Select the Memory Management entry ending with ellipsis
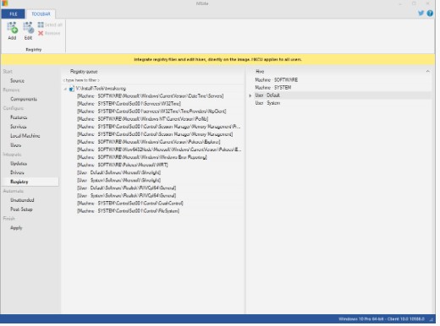Viewport: 440px width, 326px height. 159,127
